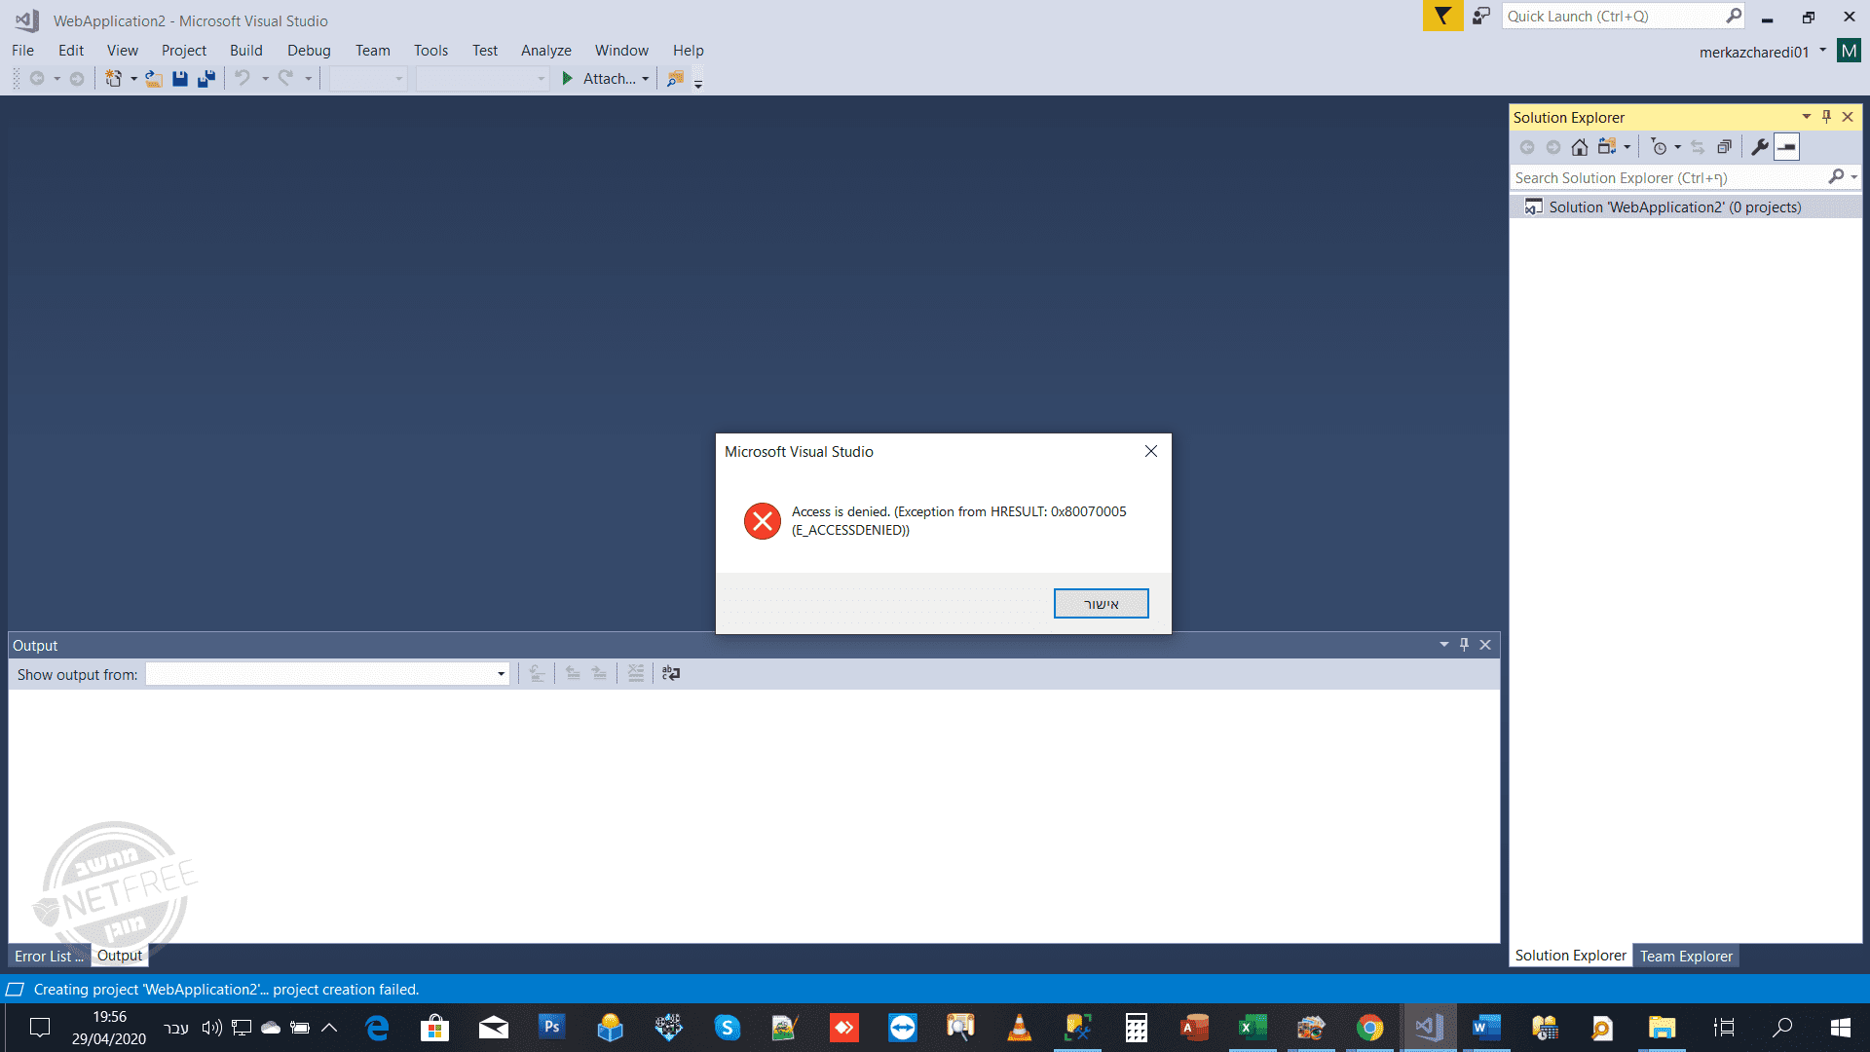Click the Save All toolbar icon
Image resolution: width=1870 pixels, height=1052 pixels.
pos(206,79)
